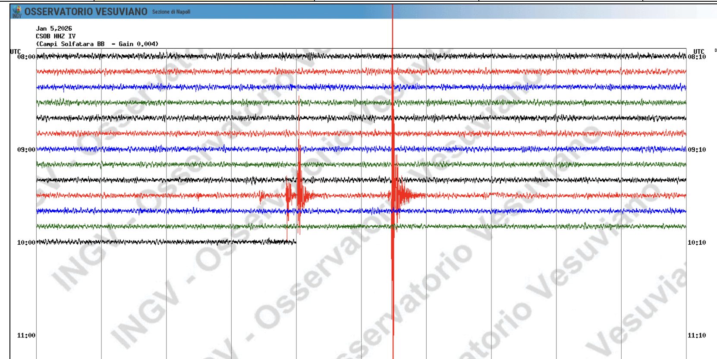The width and height of the screenshot is (717, 359).
Task: Click the INGV logo icon
Action: [x=17, y=12]
